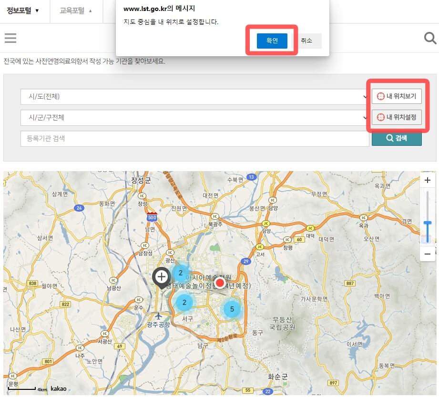Open the cluster marker showing 5 facilities
Viewport: 439px width, 397px height.
[232, 309]
